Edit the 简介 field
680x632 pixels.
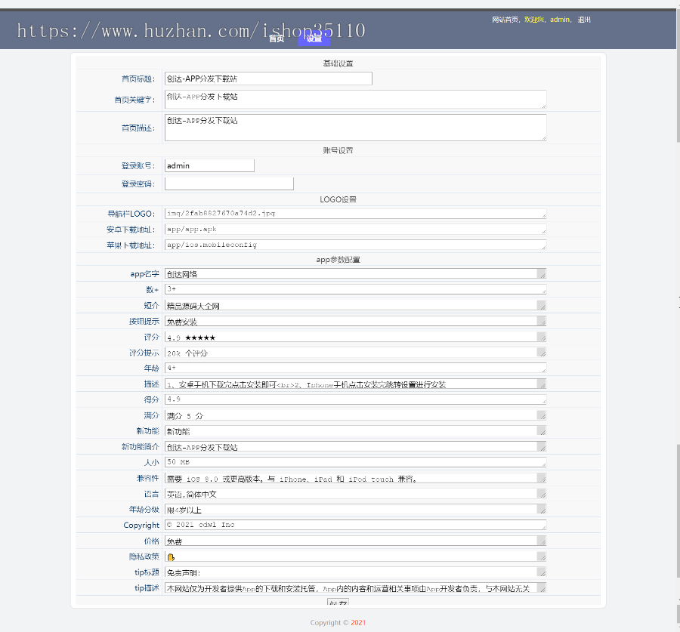tap(355, 305)
